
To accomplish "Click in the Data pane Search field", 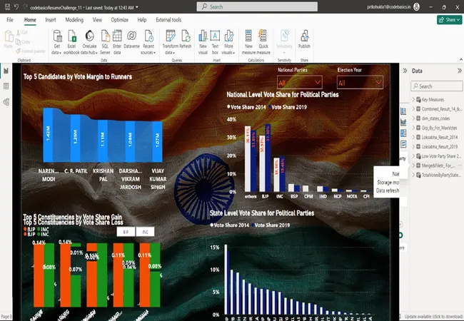I will tap(436, 86).
